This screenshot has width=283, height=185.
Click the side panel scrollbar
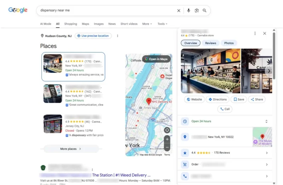(x=274, y=56)
